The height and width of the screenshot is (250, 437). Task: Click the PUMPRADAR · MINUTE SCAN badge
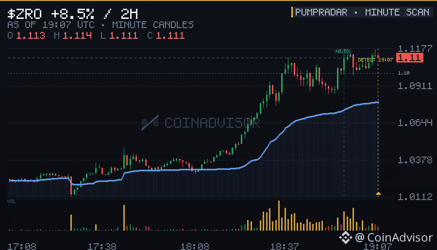(362, 12)
